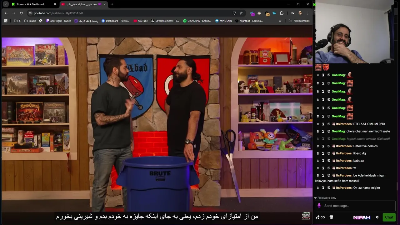Click the 7TV extension icon
Screen dimensions: 400x225
point(274,13)
